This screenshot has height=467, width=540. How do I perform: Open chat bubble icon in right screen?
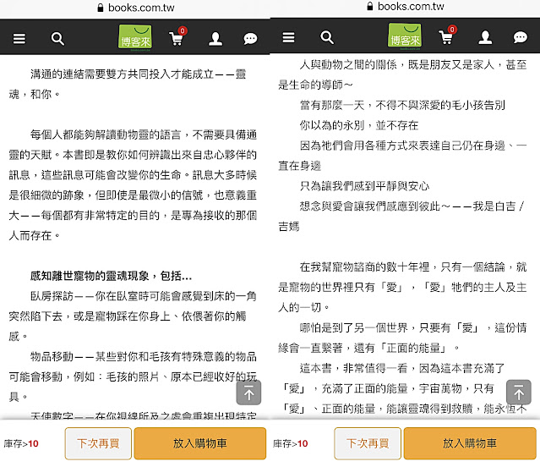coord(520,37)
